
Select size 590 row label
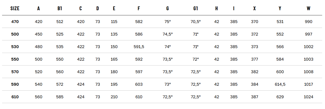coord(15,84)
